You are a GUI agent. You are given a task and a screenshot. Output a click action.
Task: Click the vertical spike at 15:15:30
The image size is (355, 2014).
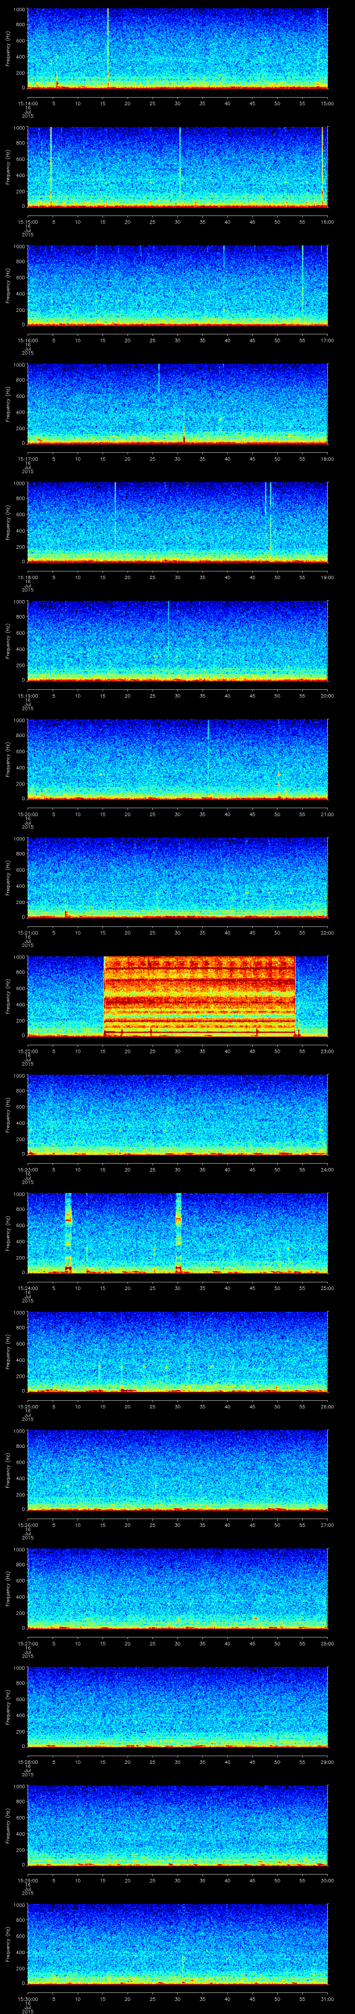[x=180, y=160]
